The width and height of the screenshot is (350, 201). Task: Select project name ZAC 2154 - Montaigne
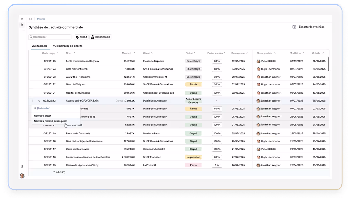pyautogui.click(x=78, y=77)
